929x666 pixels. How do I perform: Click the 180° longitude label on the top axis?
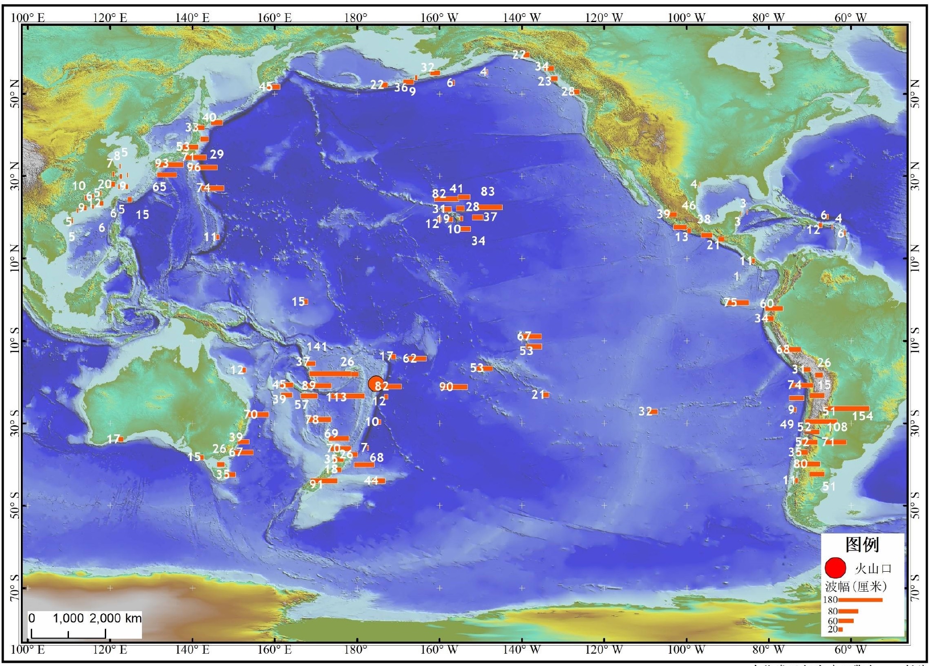coord(356,18)
